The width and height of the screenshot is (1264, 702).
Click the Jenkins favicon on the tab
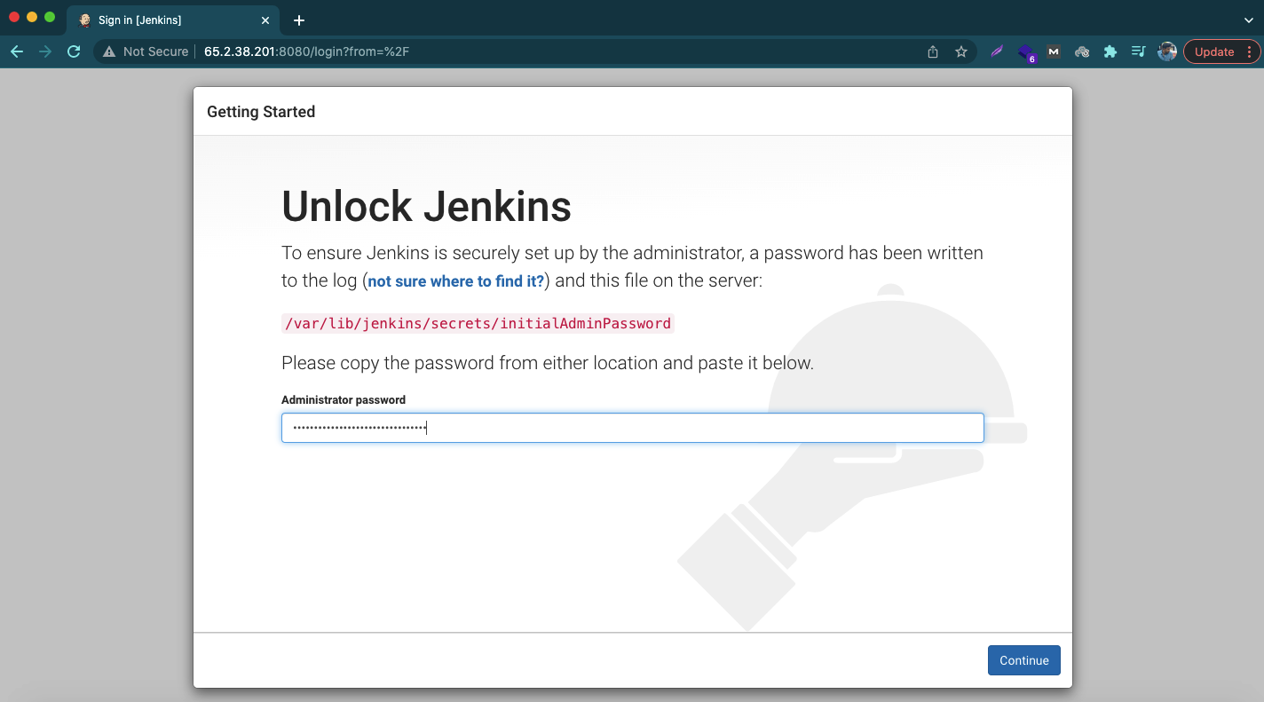click(x=84, y=20)
